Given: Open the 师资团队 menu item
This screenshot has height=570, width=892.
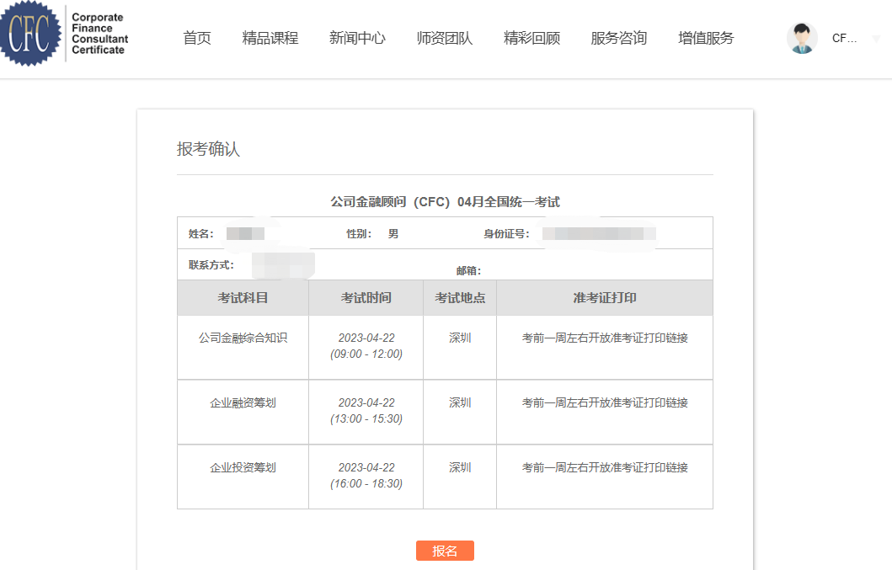Looking at the screenshot, I should click(444, 38).
